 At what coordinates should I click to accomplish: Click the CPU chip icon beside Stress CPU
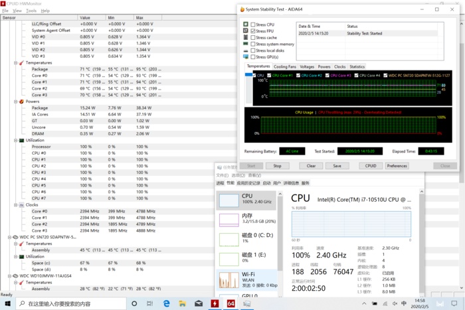tap(246, 24)
